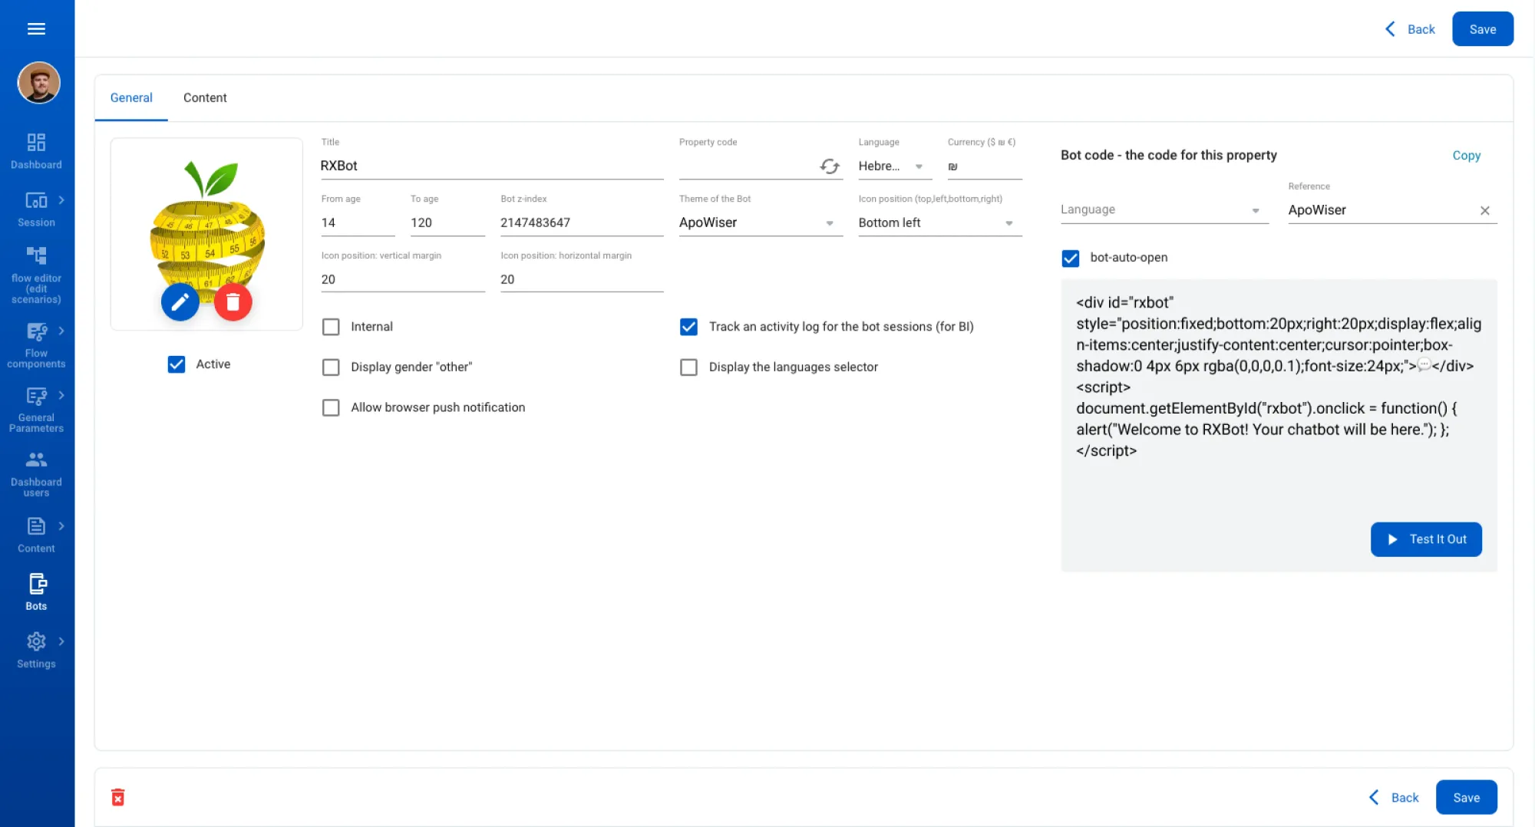Open the hamburger menu
1535x827 pixels.
pos(36,29)
